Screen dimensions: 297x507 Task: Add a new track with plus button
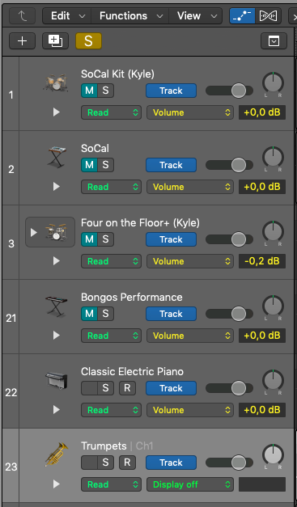pos(23,41)
